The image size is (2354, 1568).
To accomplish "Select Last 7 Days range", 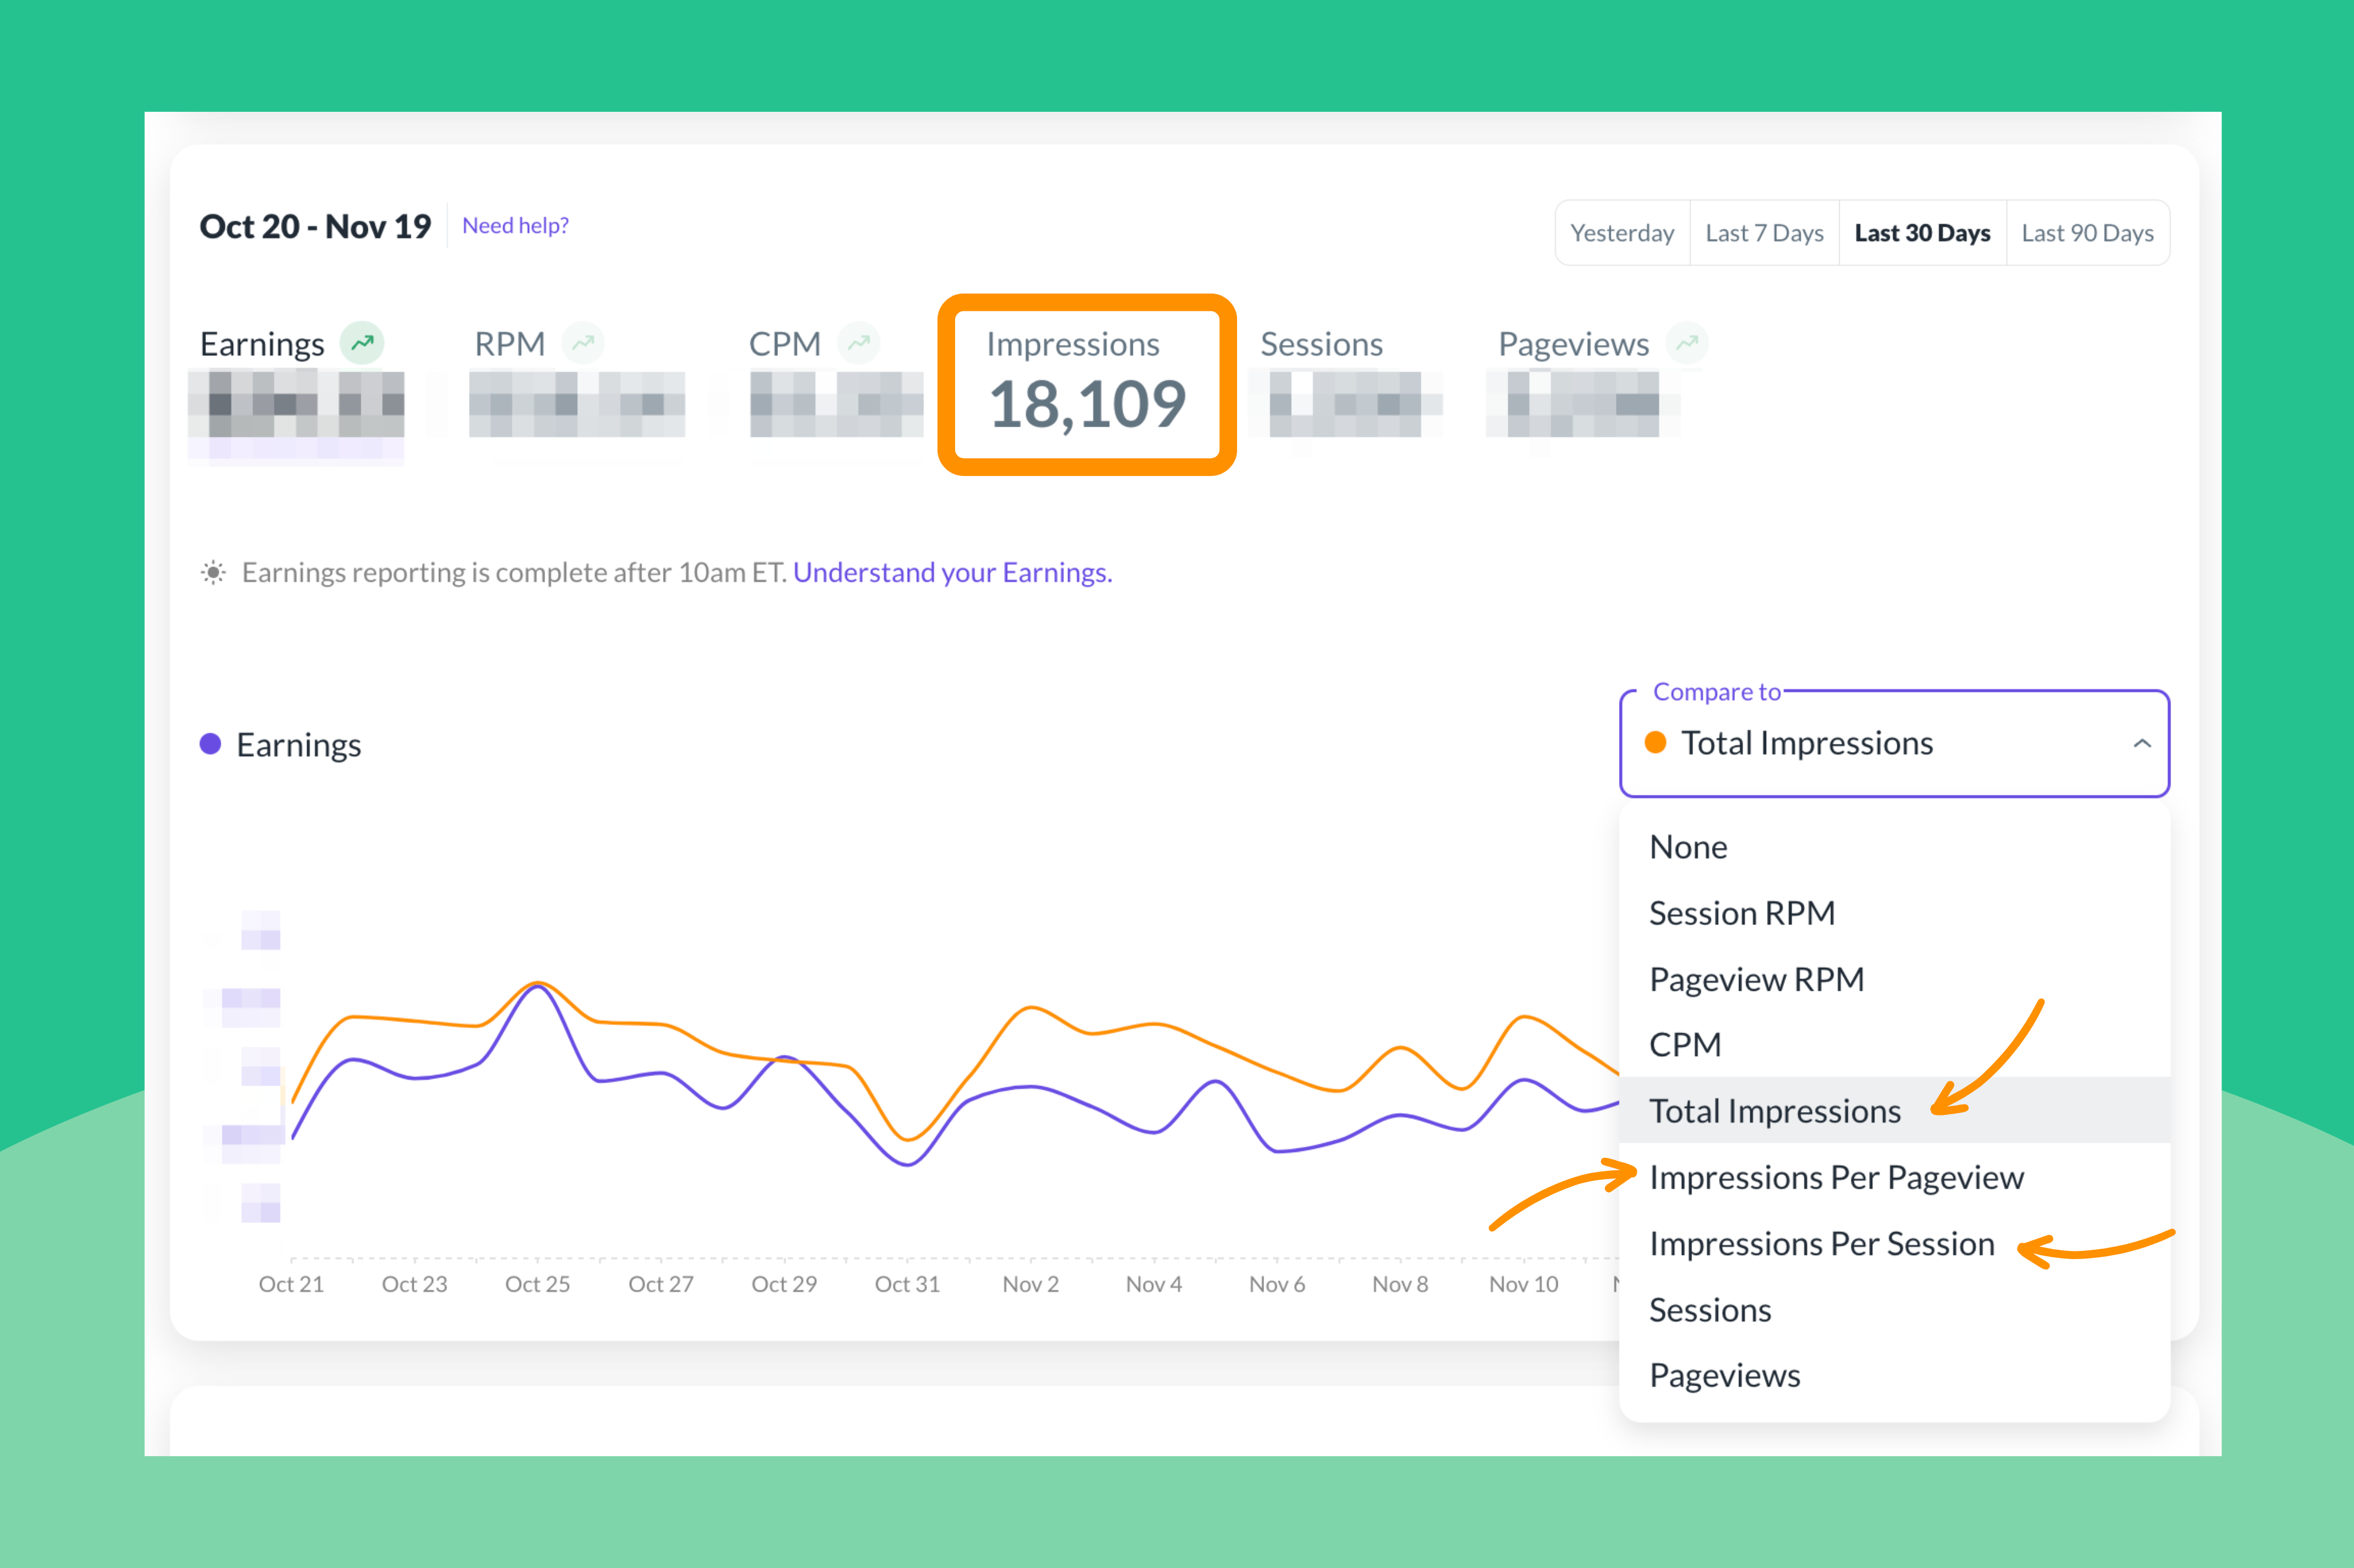I will click(1764, 233).
